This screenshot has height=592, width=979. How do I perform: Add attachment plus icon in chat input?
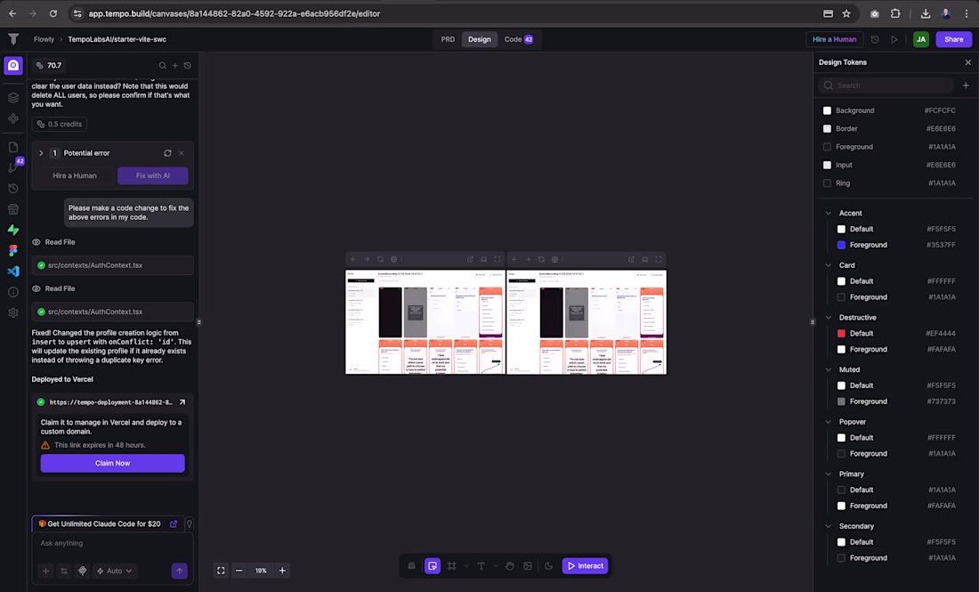coord(45,571)
